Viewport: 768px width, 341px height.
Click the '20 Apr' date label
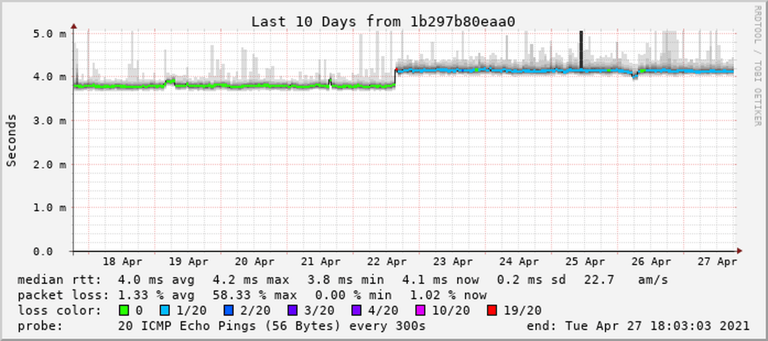[254, 262]
